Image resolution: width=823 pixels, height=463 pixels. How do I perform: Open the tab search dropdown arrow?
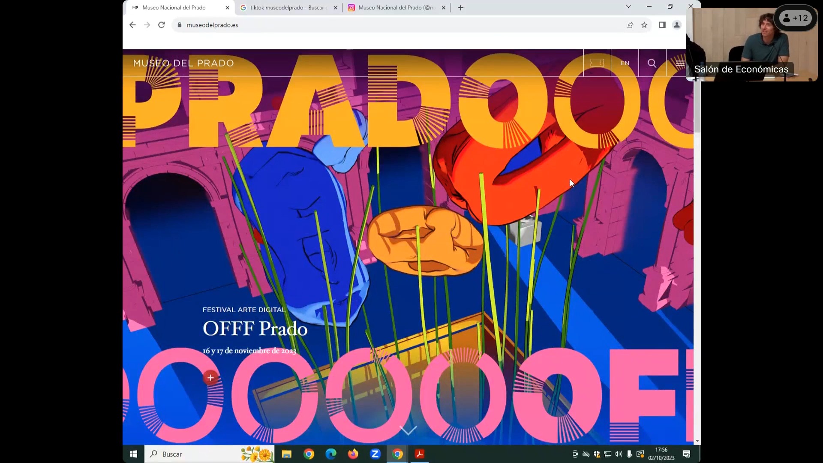(x=628, y=6)
